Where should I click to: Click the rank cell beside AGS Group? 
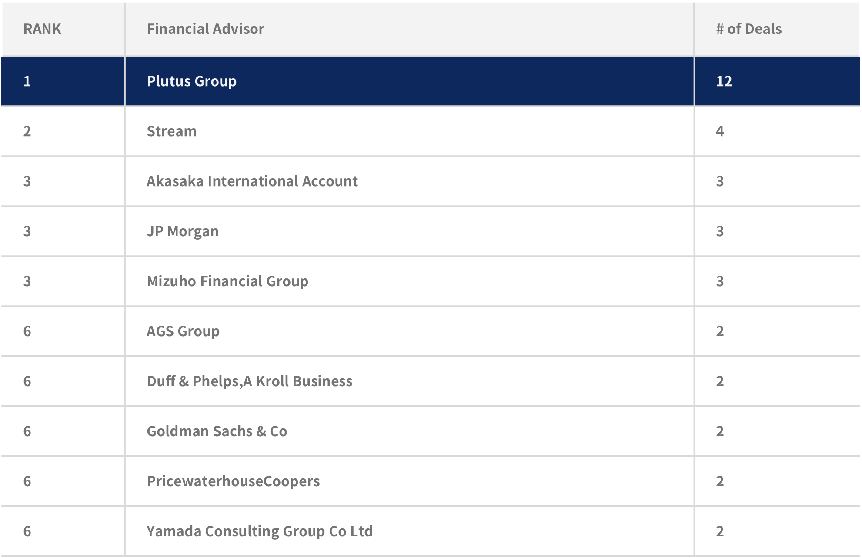[x=27, y=331]
